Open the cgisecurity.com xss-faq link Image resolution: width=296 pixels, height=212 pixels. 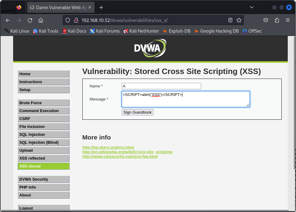point(120,156)
